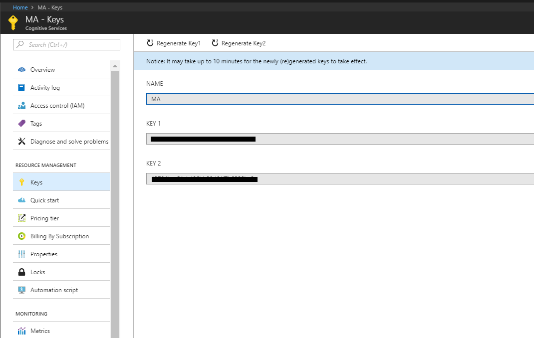Open Billing By Subscription
This screenshot has width=534, height=338.
coord(61,236)
